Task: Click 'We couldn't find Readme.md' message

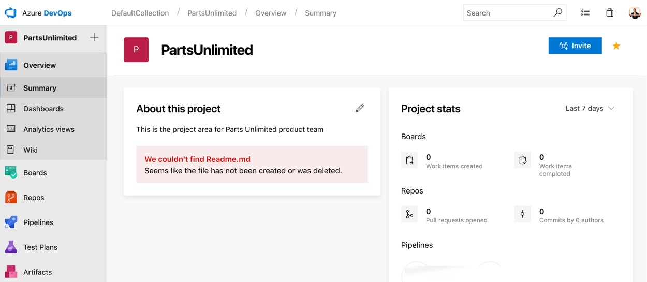Action: 197,159
